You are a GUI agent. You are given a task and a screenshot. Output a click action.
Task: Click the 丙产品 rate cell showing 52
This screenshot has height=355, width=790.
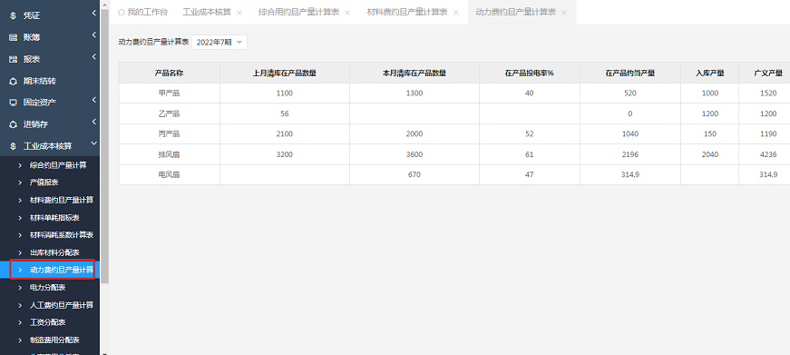(529, 134)
